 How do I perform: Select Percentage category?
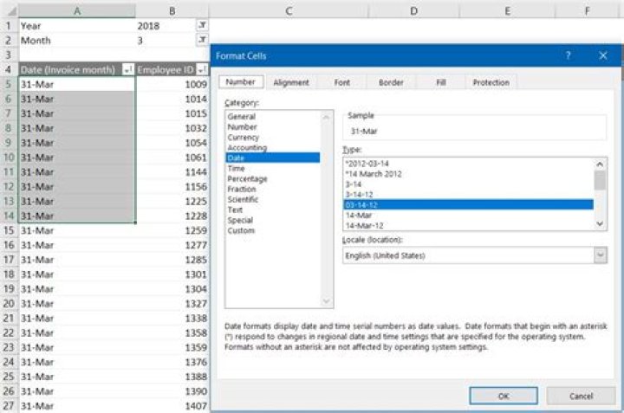tap(273, 178)
